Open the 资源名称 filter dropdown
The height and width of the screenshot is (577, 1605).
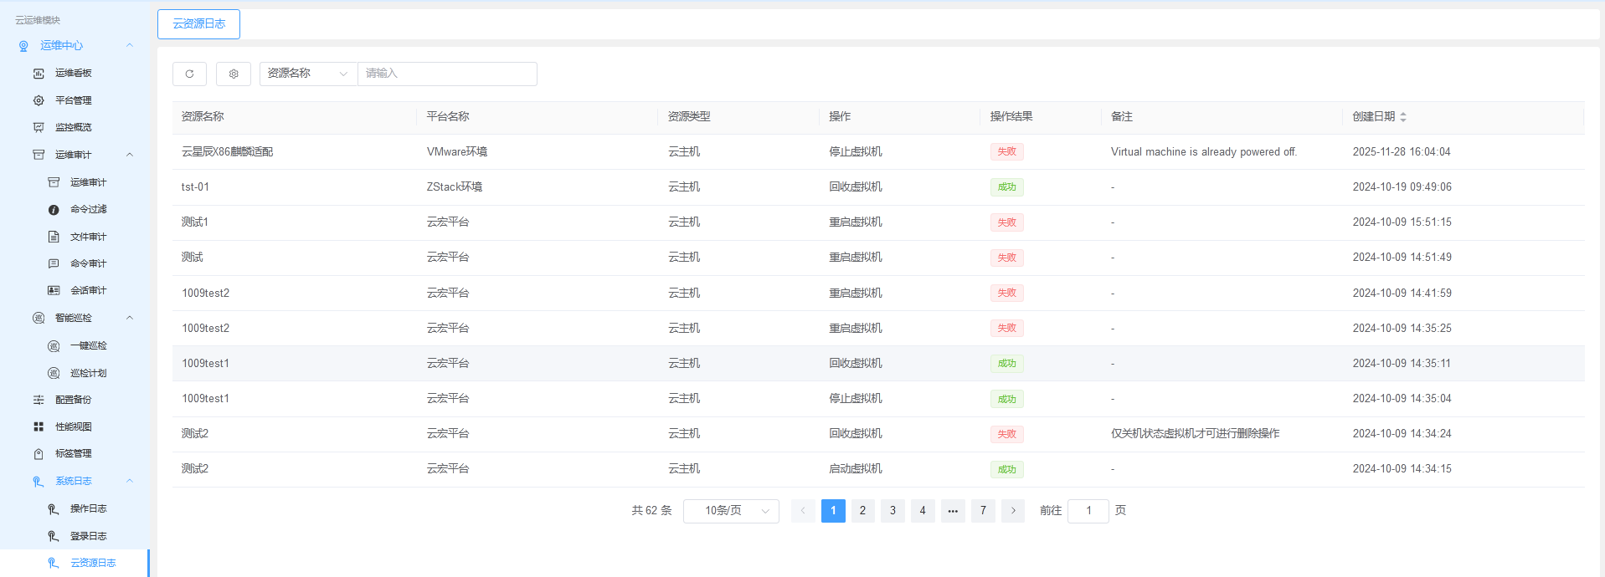(308, 74)
